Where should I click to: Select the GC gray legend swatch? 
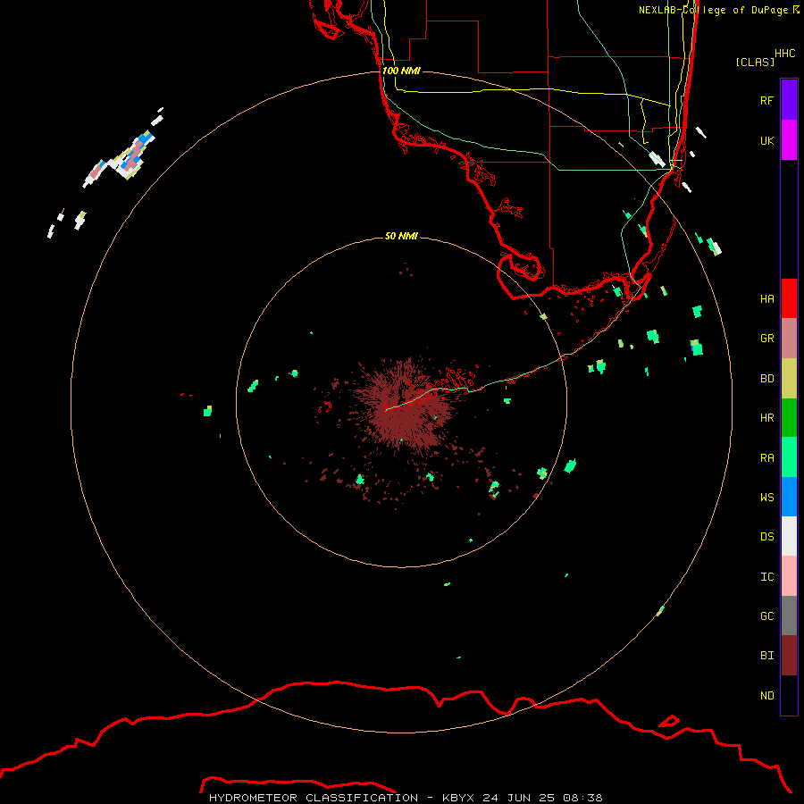(x=789, y=616)
